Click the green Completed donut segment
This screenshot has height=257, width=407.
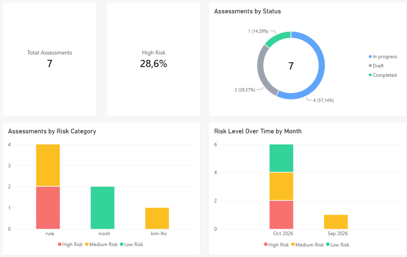click(x=276, y=38)
